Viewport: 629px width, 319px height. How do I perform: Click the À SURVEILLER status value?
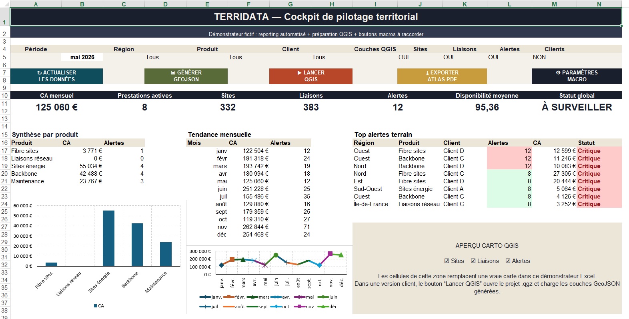[577, 107]
